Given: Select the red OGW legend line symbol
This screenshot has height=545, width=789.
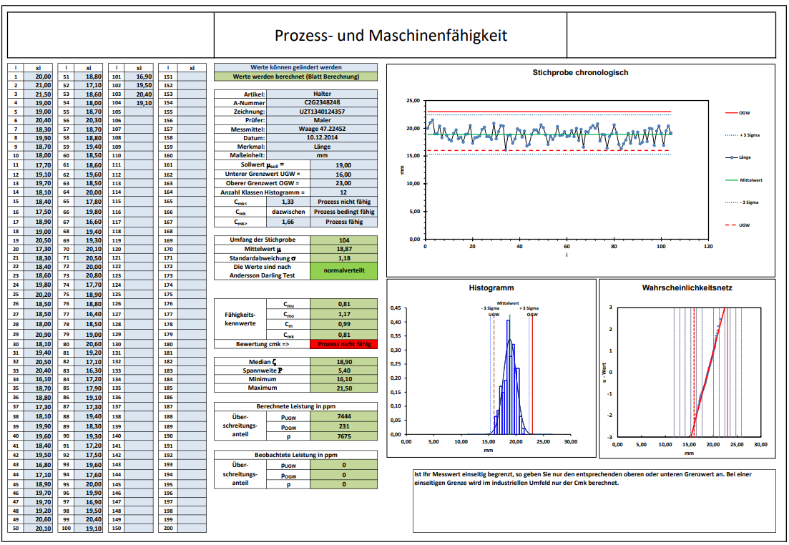Looking at the screenshot, I should (730, 112).
